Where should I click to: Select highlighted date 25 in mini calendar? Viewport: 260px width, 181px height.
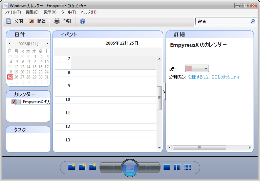(10, 77)
